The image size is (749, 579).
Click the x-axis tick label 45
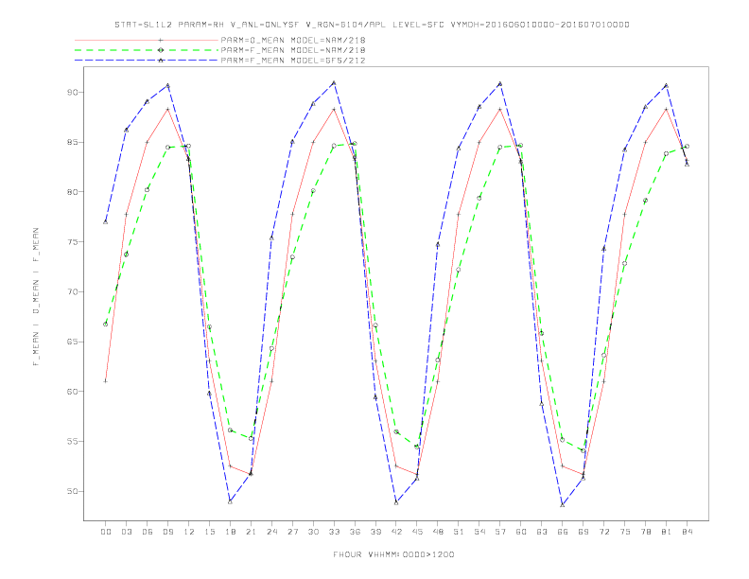click(x=417, y=532)
